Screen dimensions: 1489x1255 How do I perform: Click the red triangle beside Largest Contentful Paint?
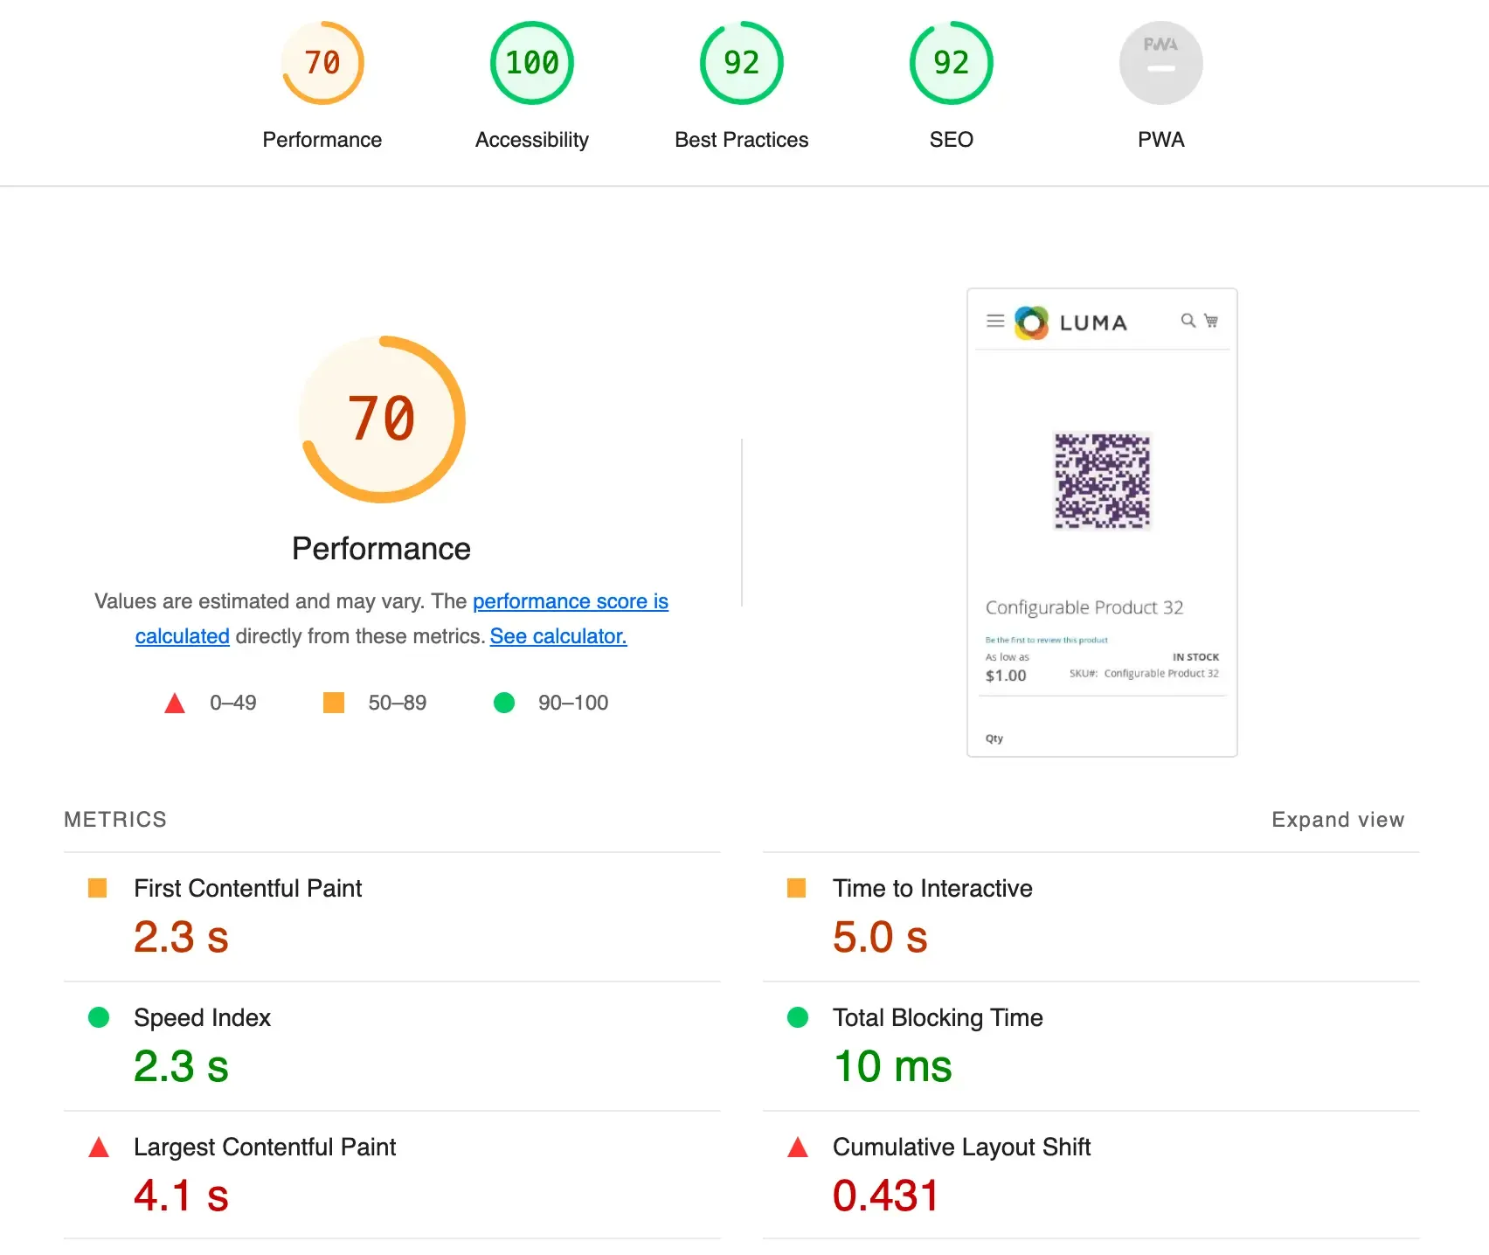tap(99, 1147)
